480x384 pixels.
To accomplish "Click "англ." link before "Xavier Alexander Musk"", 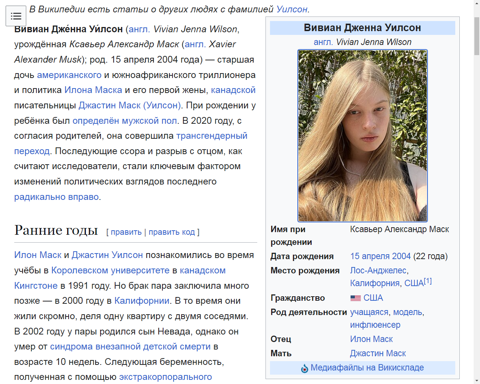I will (x=195, y=44).
